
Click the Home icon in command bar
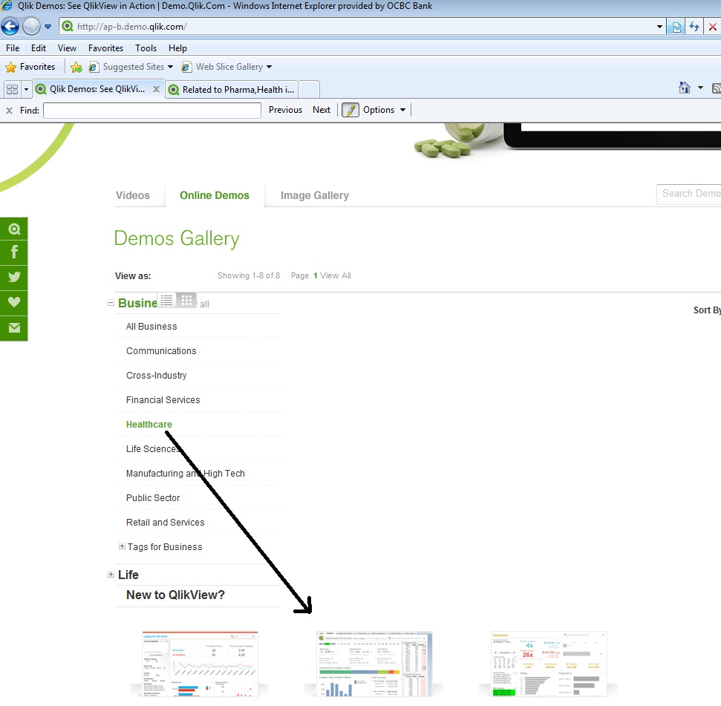(x=685, y=88)
